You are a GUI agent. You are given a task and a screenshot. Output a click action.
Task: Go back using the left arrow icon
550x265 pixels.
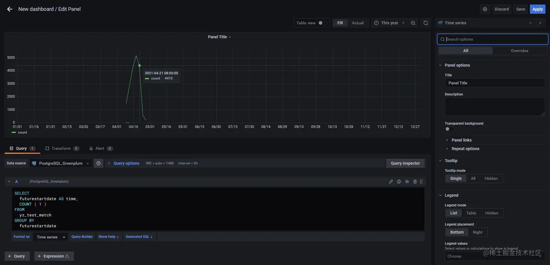coord(9,9)
